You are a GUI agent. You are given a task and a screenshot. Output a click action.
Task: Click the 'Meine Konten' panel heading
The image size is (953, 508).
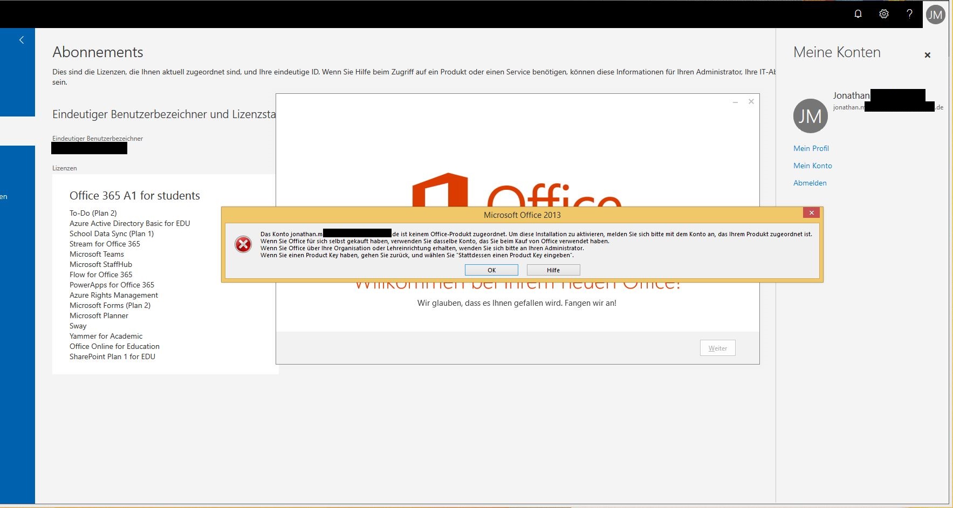[837, 52]
